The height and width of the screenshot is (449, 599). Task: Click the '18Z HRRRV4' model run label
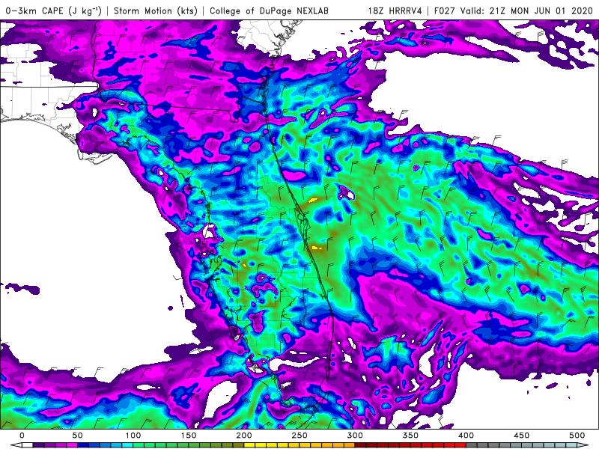[x=395, y=10]
